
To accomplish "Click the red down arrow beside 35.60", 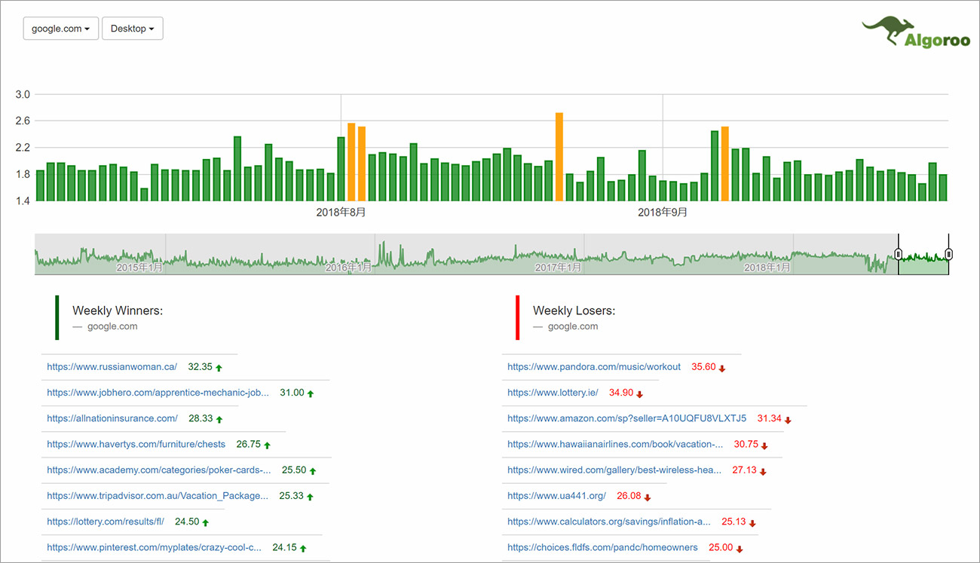I will coord(722,369).
